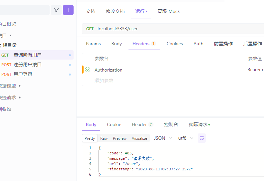Click the sidebar search input field
This screenshot has height=181, width=264.
[x=25, y=10]
